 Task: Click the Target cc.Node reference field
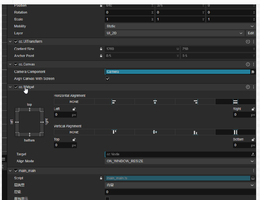point(178,154)
